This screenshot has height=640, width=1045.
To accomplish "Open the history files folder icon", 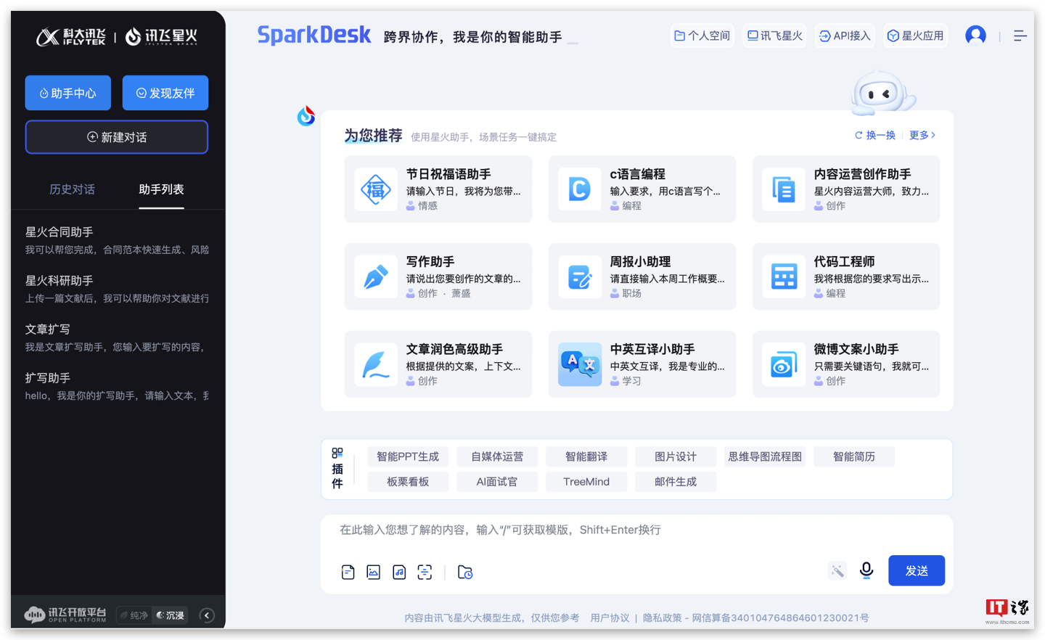I will [x=465, y=573].
